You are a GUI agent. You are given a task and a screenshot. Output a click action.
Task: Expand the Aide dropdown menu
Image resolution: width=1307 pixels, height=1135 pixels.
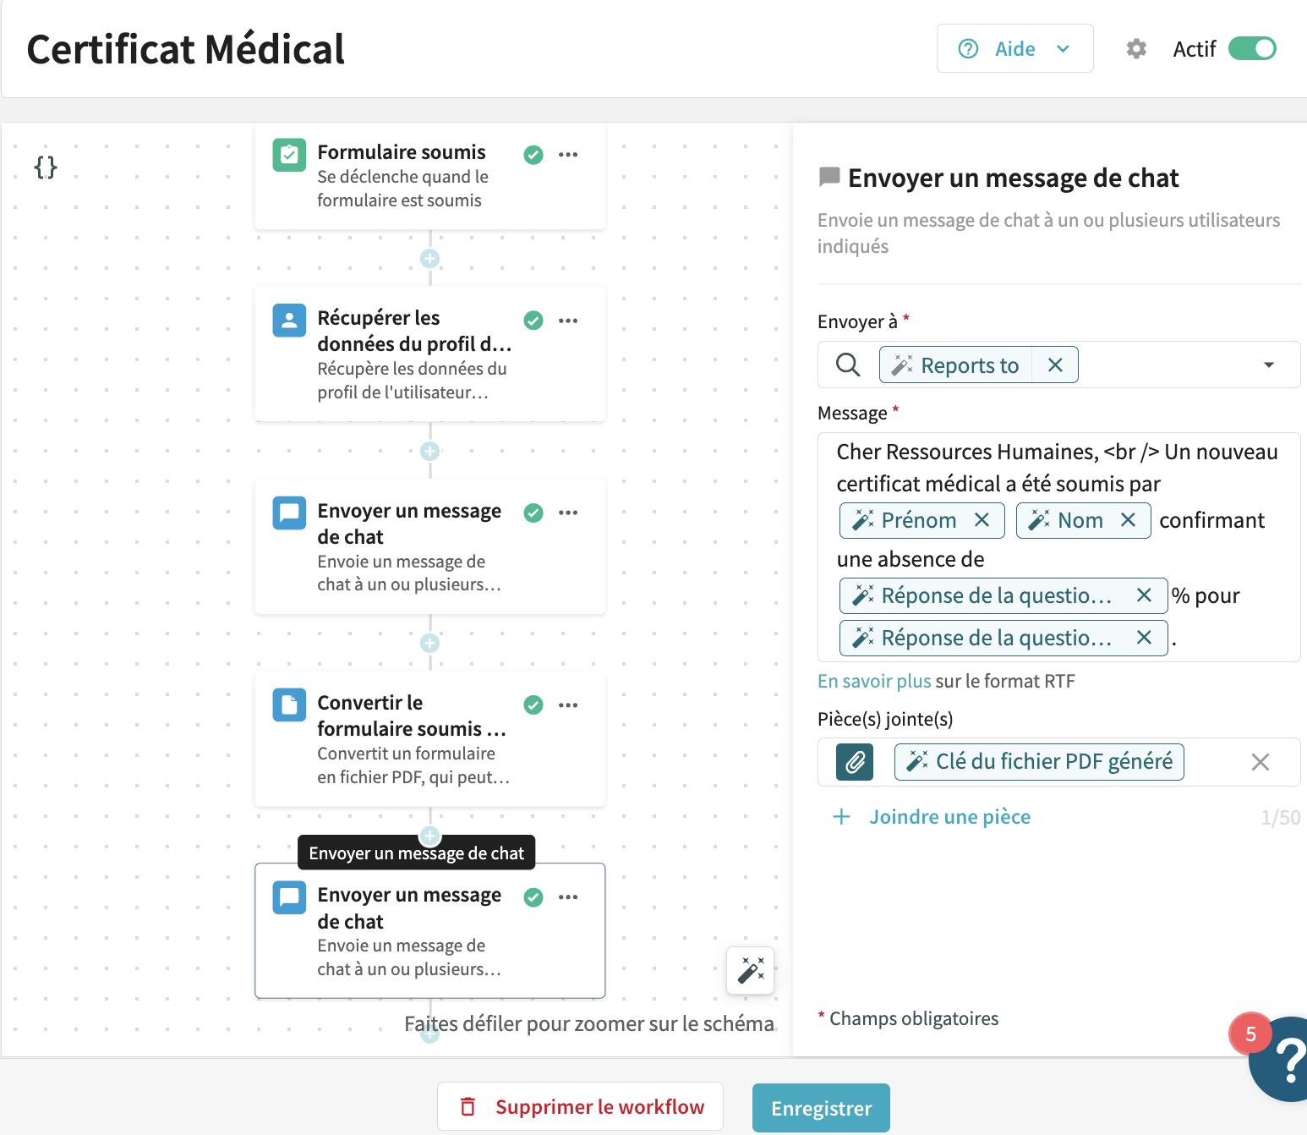point(1014,49)
